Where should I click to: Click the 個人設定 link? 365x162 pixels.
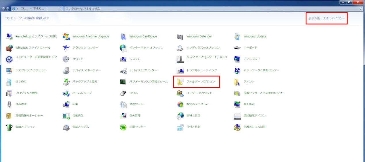click(249, 104)
